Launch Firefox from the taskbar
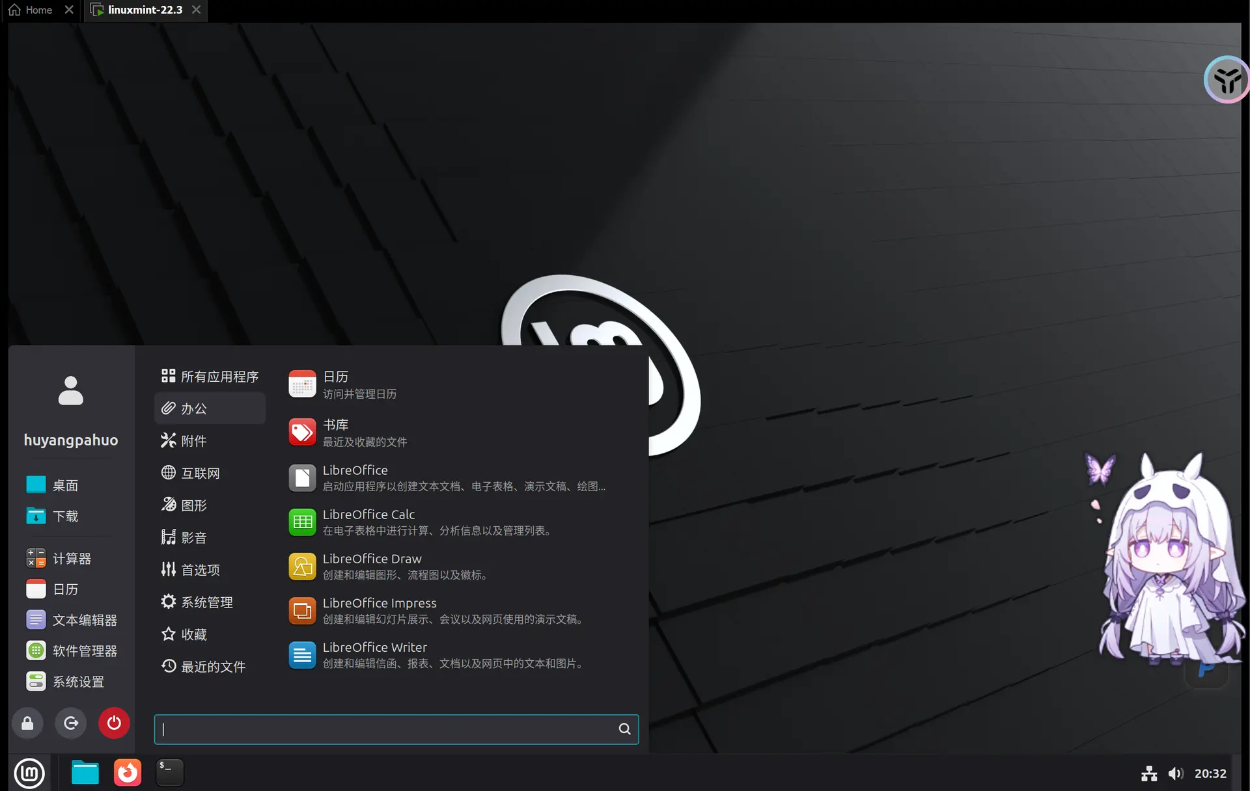This screenshot has width=1250, height=791. [128, 773]
